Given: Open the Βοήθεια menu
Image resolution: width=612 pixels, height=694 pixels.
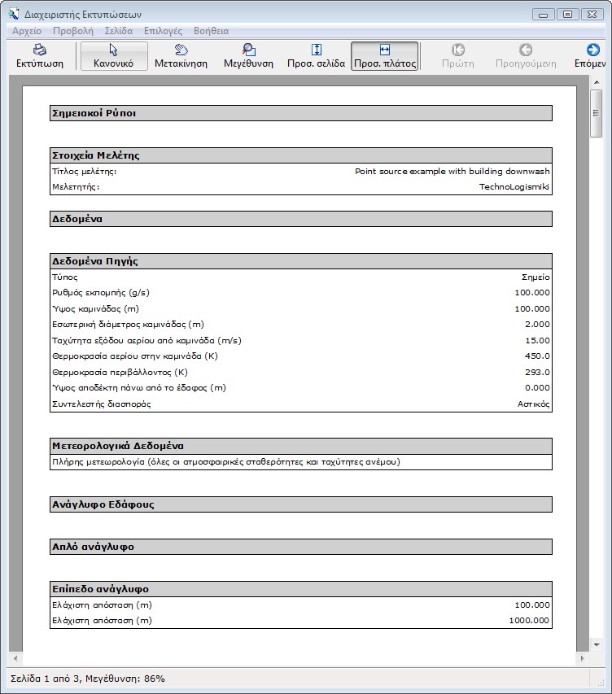Looking at the screenshot, I should tap(211, 31).
